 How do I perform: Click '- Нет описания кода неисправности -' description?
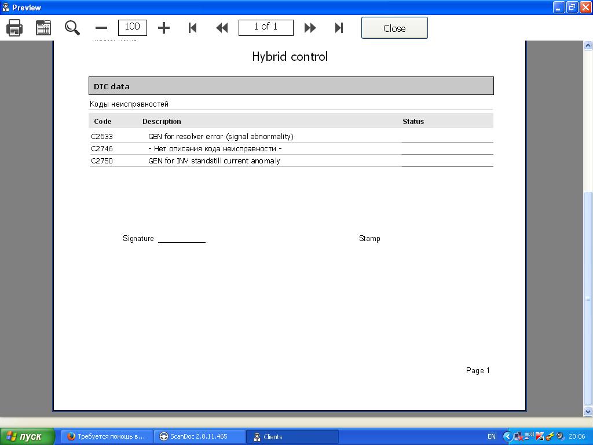click(215, 149)
